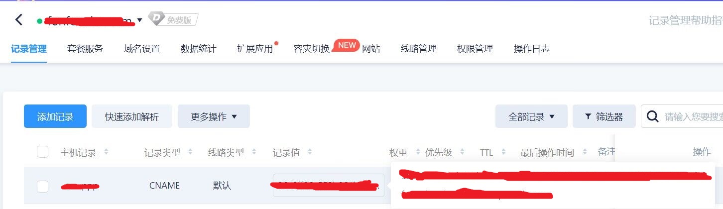723x209 pixels.
Task: Sort 最后操作时间 column using its arrows
Action: tap(585, 152)
